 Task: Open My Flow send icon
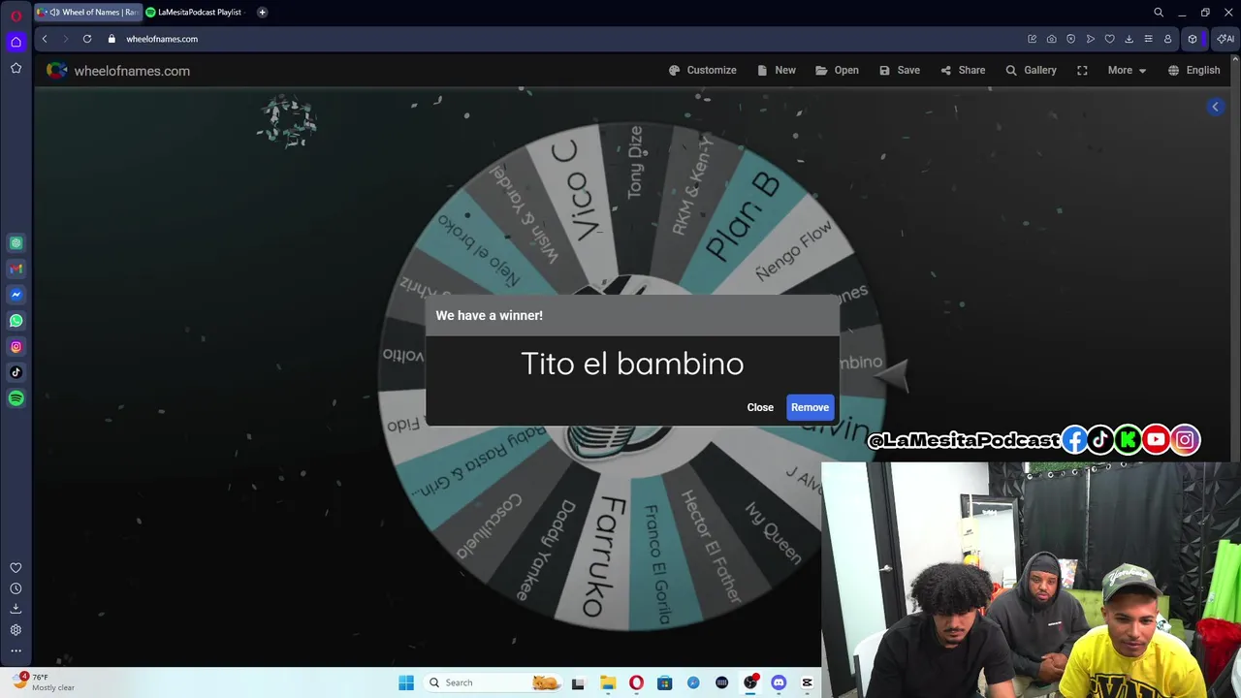tap(1091, 39)
